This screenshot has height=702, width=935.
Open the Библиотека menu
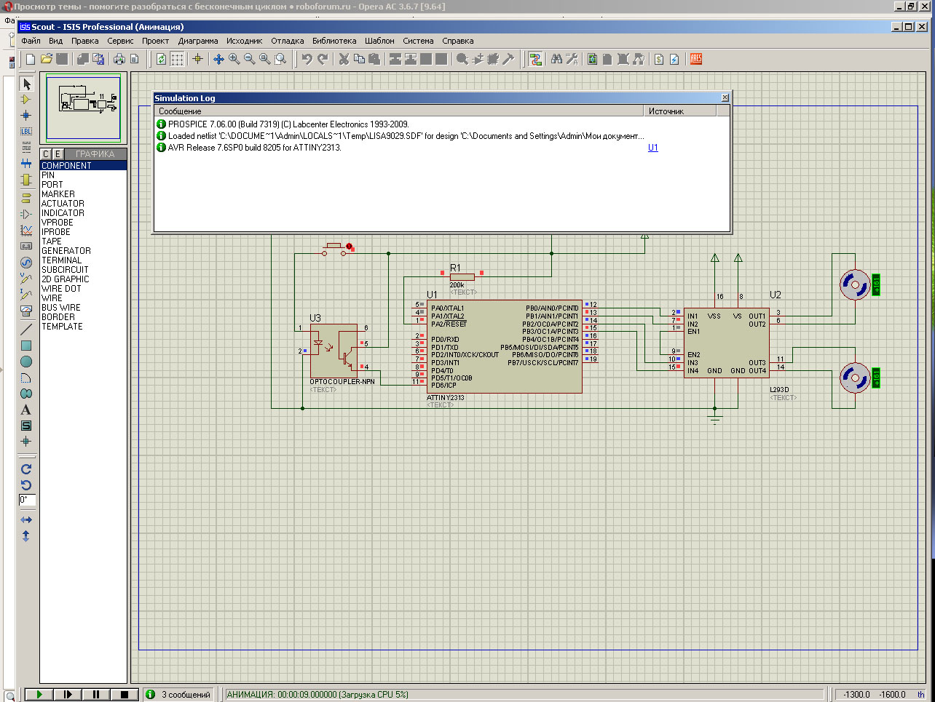tap(334, 41)
